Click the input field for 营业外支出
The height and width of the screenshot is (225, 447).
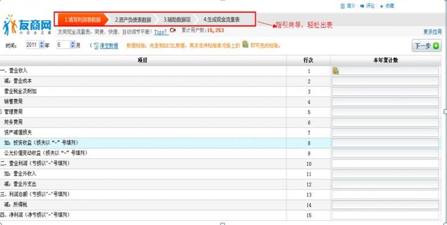tap(385, 185)
